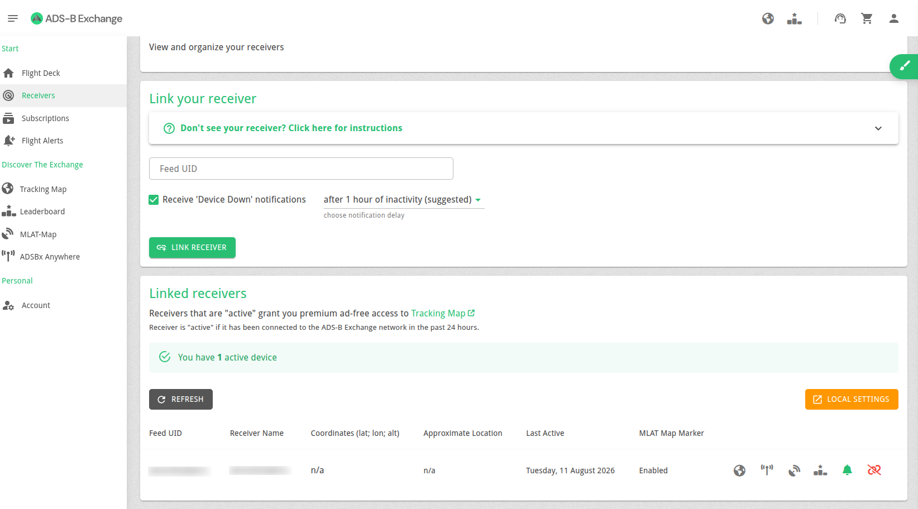Open LOCAL SETTINGS
The height and width of the screenshot is (509, 918).
[852, 400]
